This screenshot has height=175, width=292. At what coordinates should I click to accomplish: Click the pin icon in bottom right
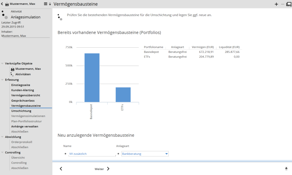286,169
